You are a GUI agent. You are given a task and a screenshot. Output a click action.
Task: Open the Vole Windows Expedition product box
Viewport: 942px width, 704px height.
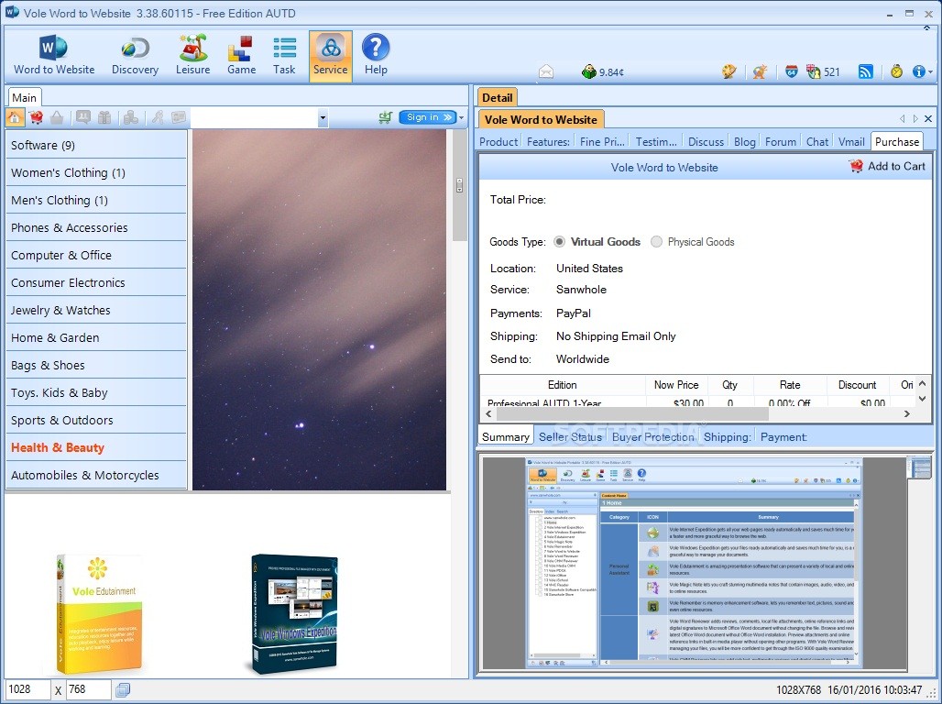(x=292, y=614)
